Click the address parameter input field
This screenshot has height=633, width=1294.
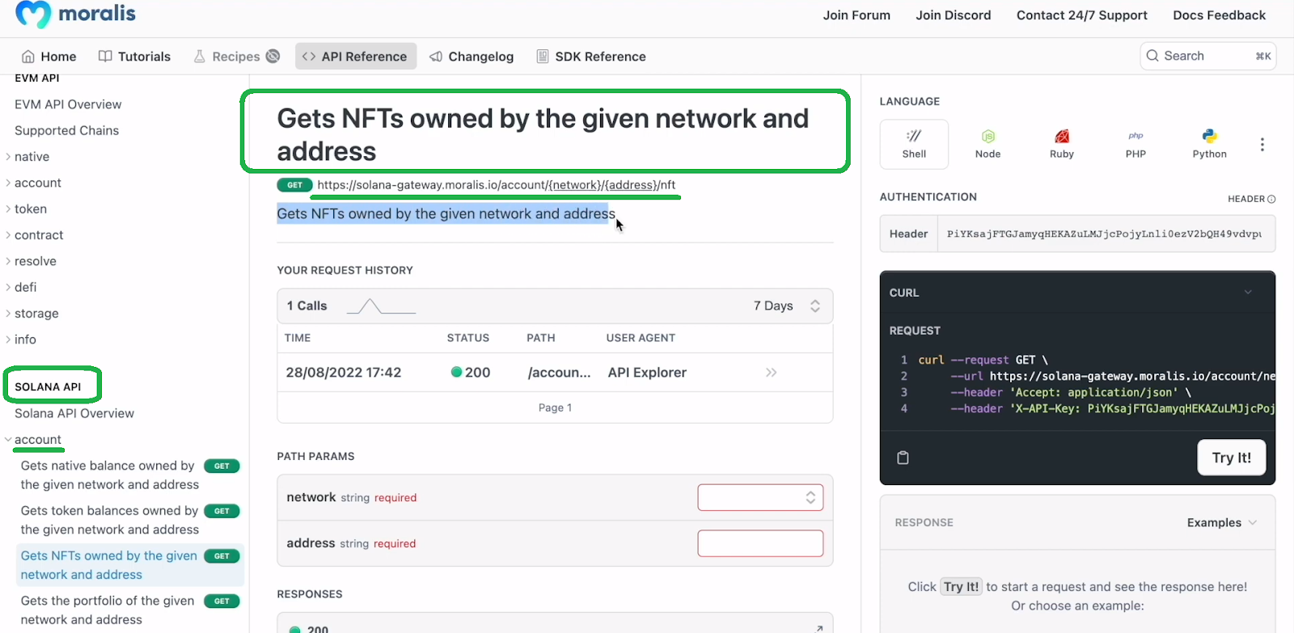760,543
